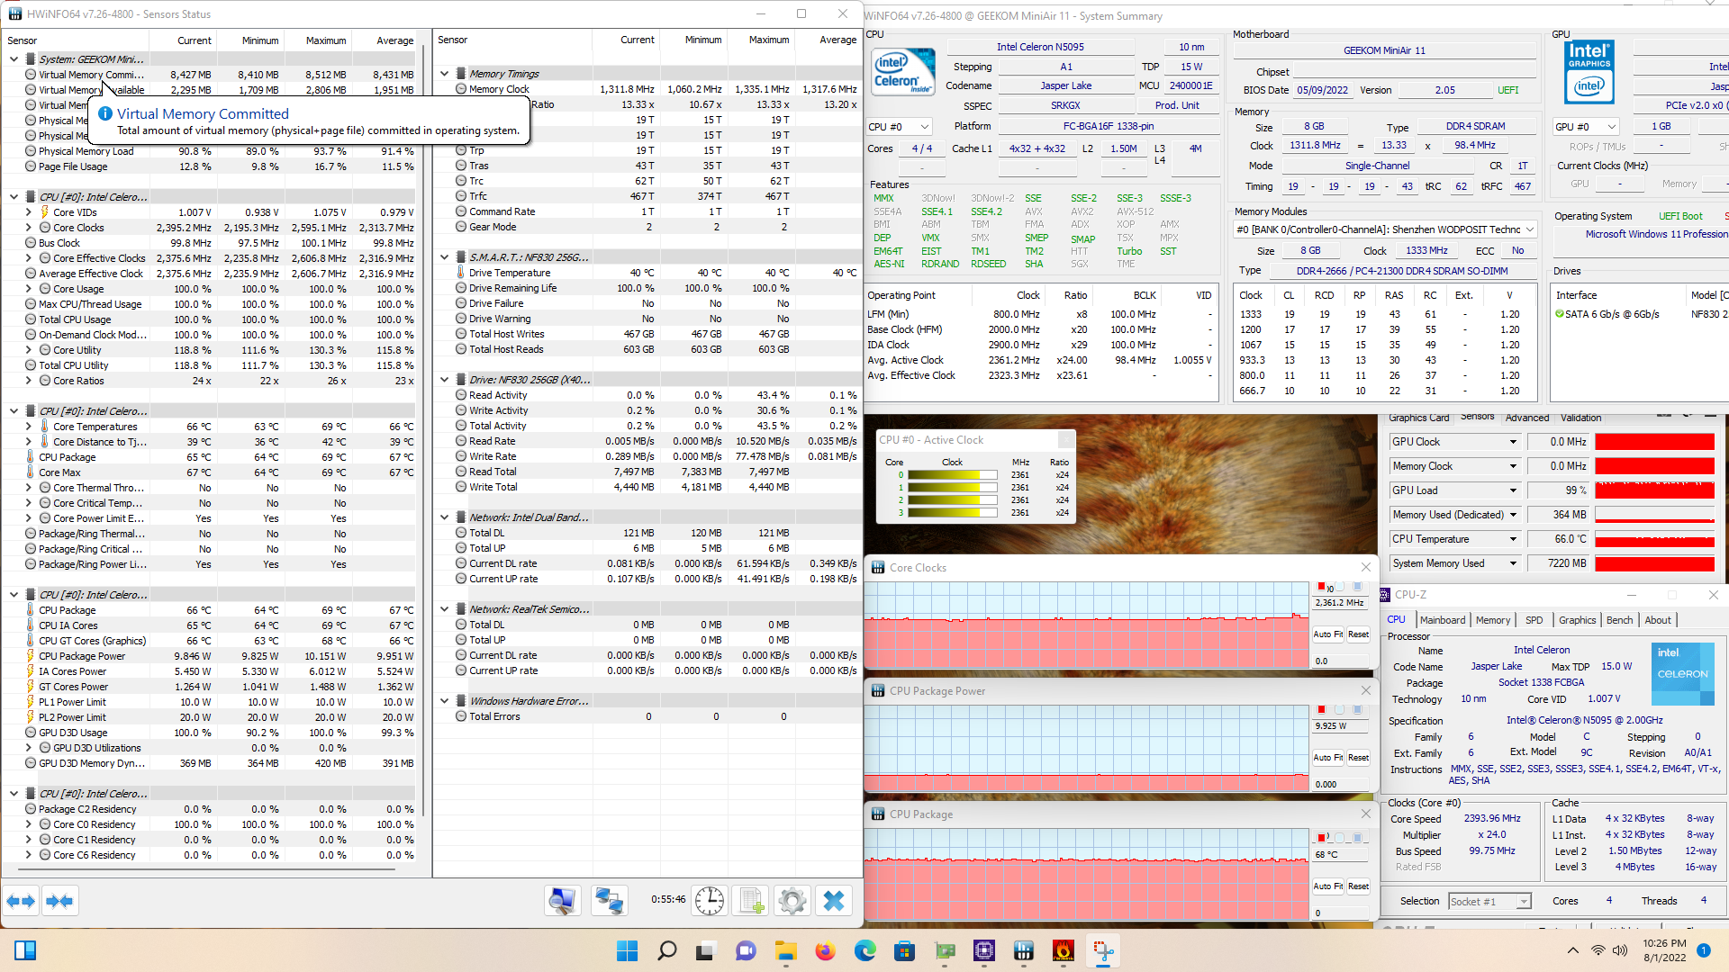1729x972 pixels.
Task: Close the CPU Package Power graph window
Action: click(x=1366, y=690)
